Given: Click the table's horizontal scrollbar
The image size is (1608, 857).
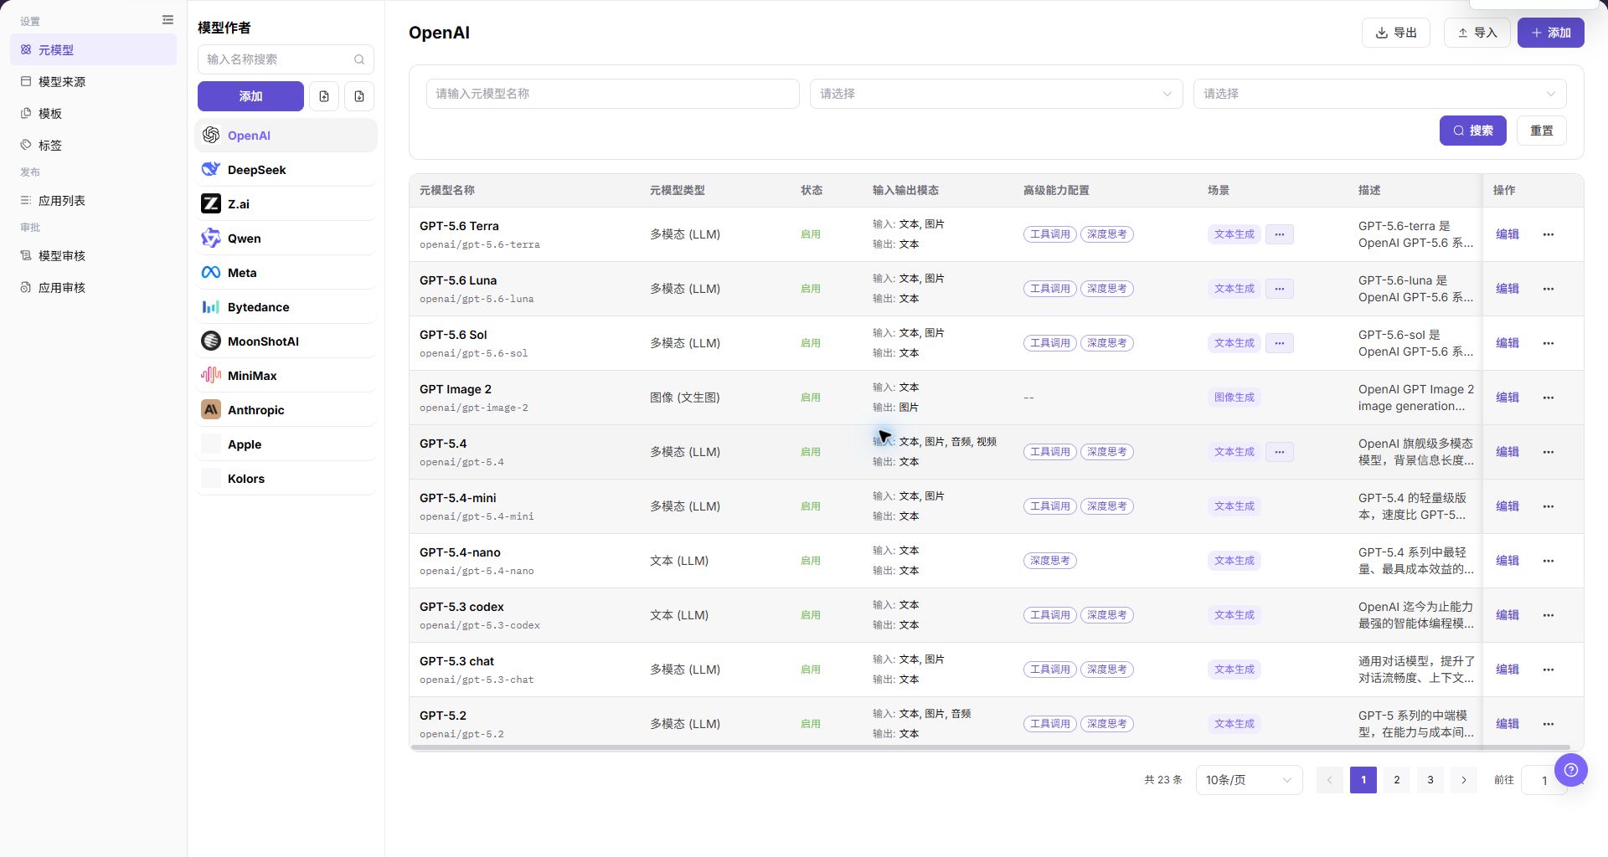Looking at the screenshot, I should [x=990, y=747].
